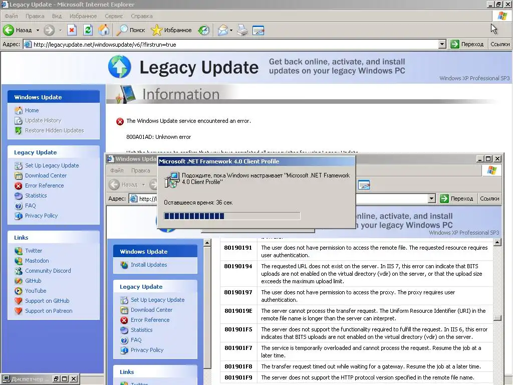Image resolution: width=513 pixels, height=385 pixels.
Task: Stop page loading with red X icon
Action: (72, 30)
